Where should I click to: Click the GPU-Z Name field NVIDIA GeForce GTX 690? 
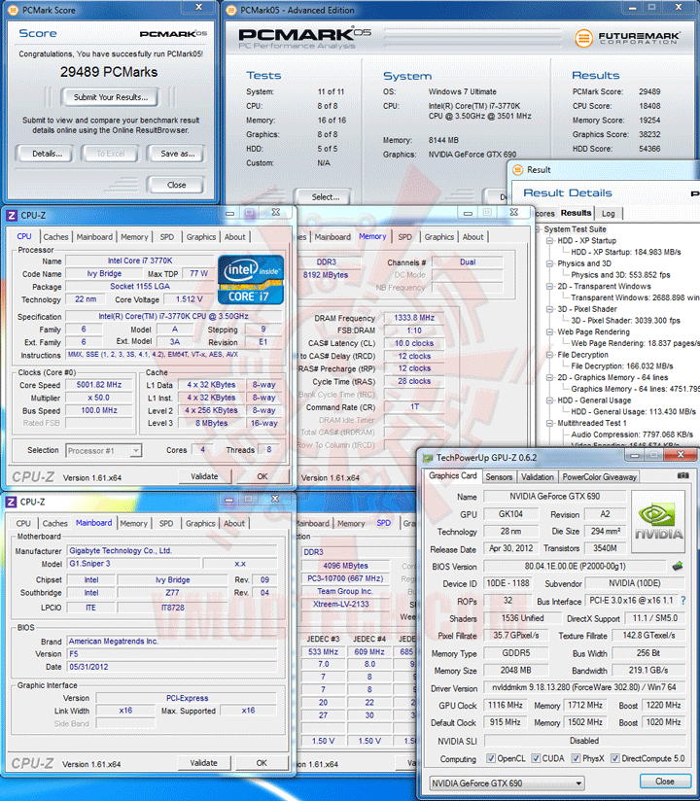pyautogui.click(x=554, y=496)
